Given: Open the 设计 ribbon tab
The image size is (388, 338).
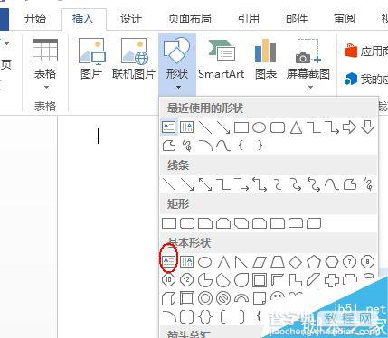Looking at the screenshot, I should [131, 19].
